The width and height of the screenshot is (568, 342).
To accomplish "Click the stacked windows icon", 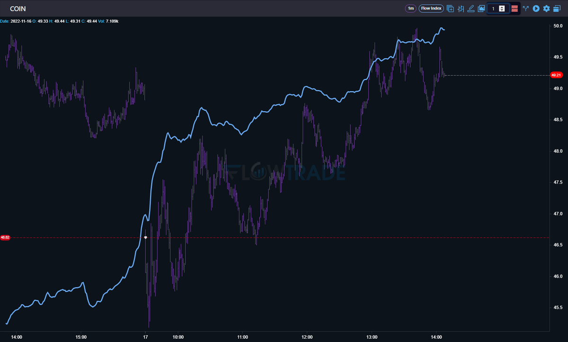I will [557, 9].
